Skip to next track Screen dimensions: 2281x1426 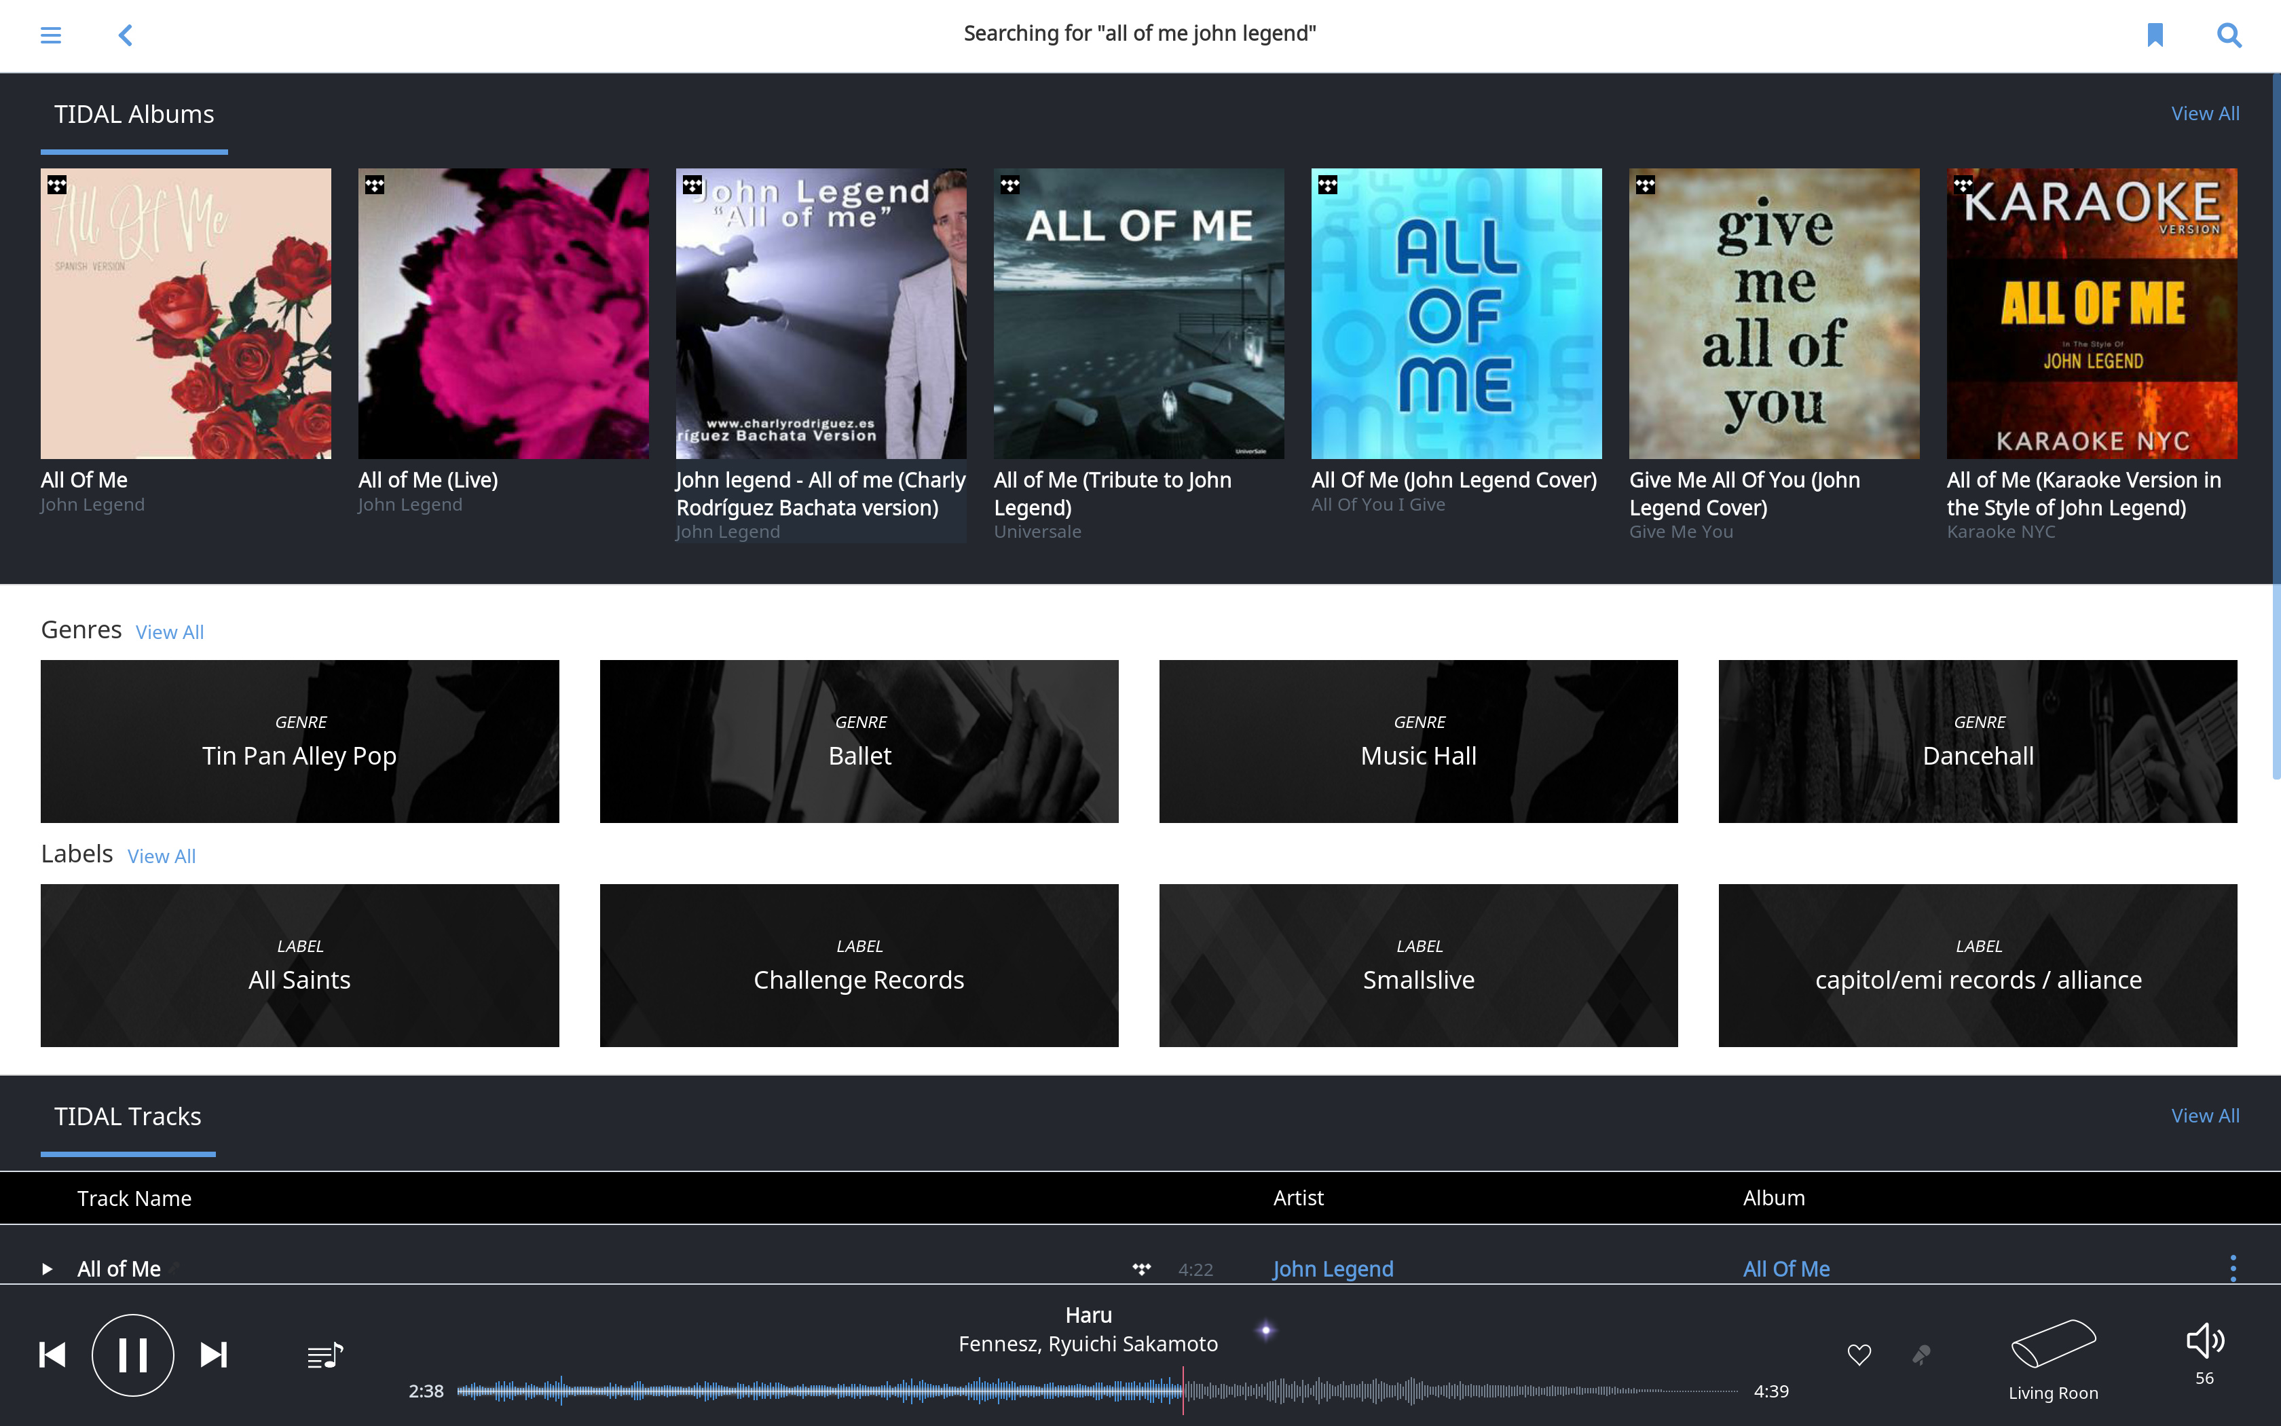214,1355
